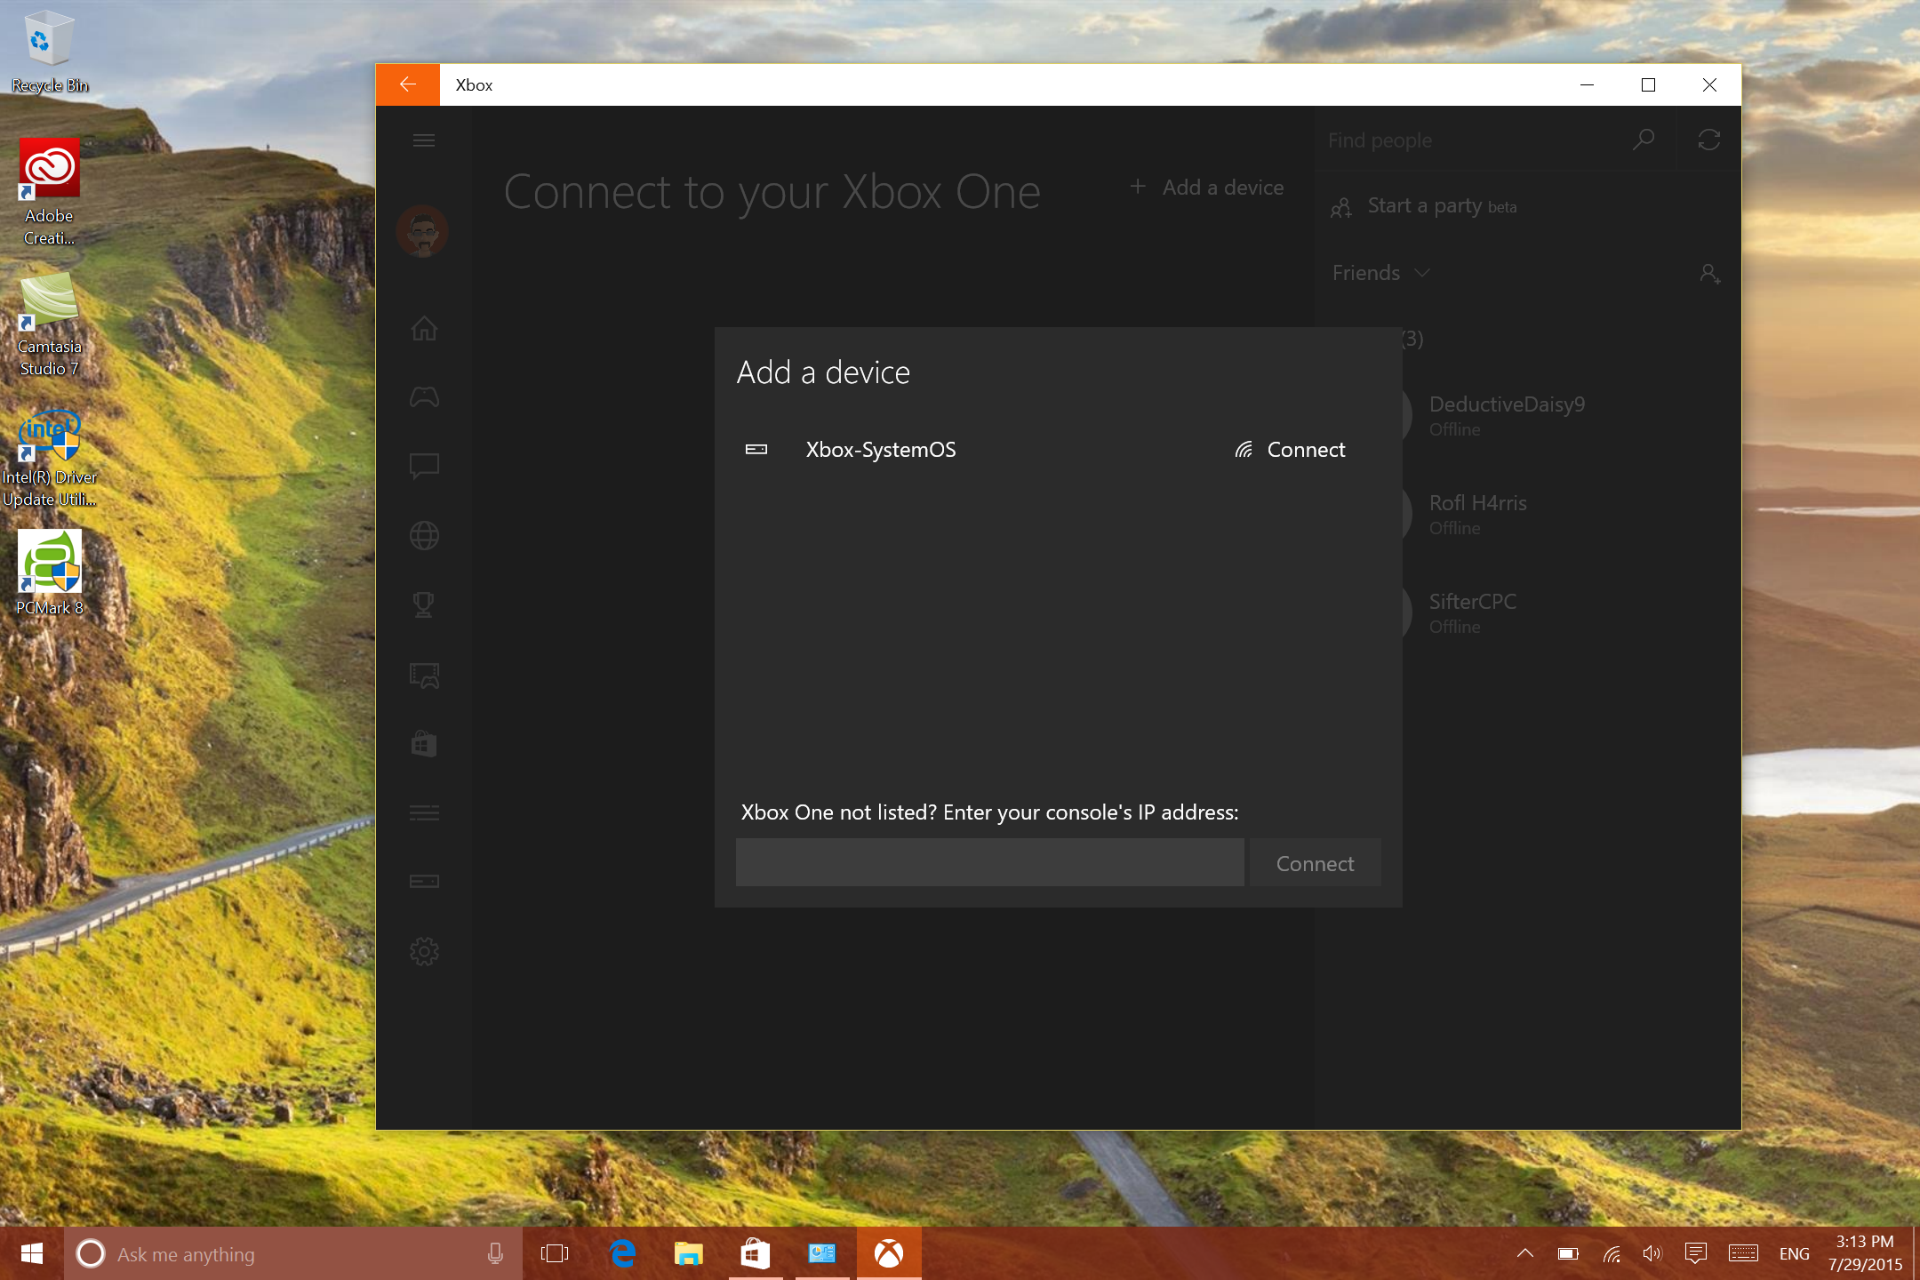Show hidden system tray icons
The image size is (1920, 1280).
click(1524, 1253)
